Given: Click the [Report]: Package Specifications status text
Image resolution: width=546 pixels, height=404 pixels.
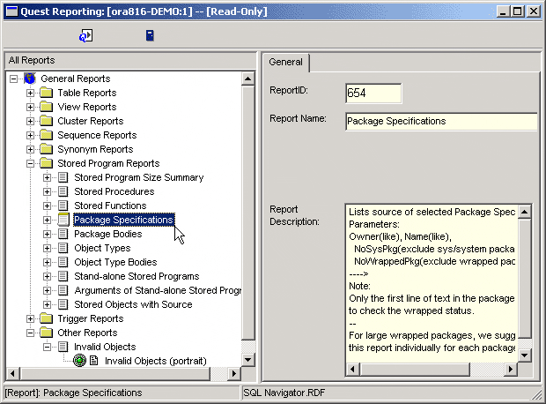Looking at the screenshot, I should [x=73, y=393].
